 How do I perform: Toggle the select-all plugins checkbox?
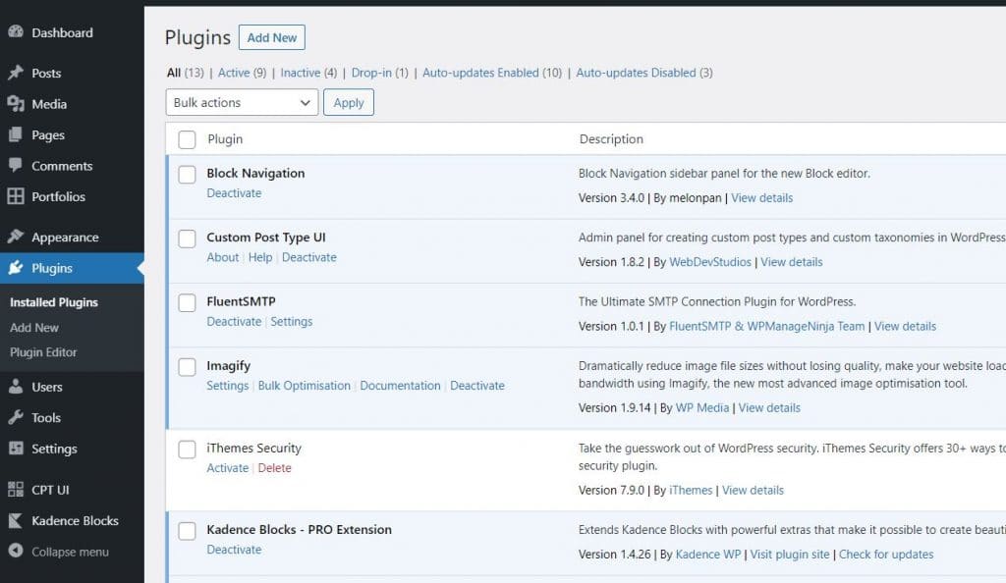pyautogui.click(x=187, y=139)
